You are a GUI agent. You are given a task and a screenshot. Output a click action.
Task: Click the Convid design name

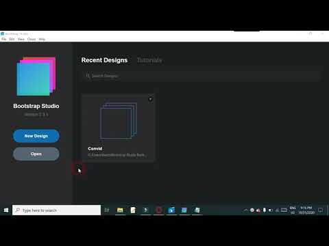[x=95, y=148]
